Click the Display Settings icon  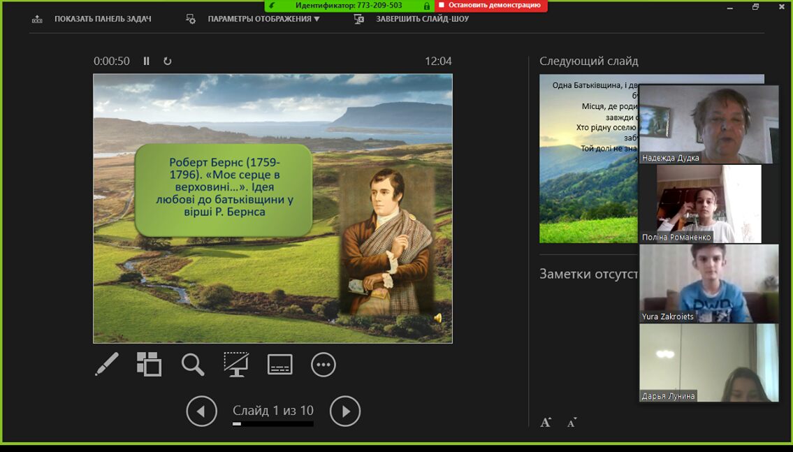coord(191,20)
